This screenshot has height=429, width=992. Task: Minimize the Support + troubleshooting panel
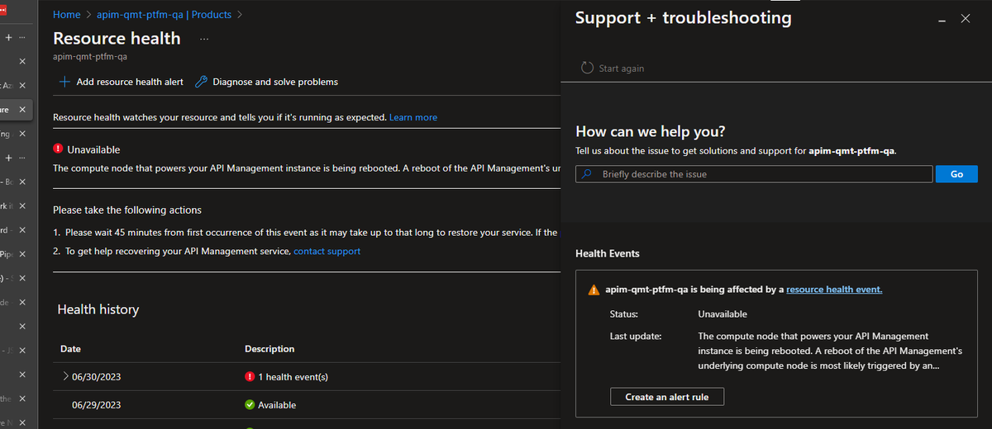(x=942, y=19)
